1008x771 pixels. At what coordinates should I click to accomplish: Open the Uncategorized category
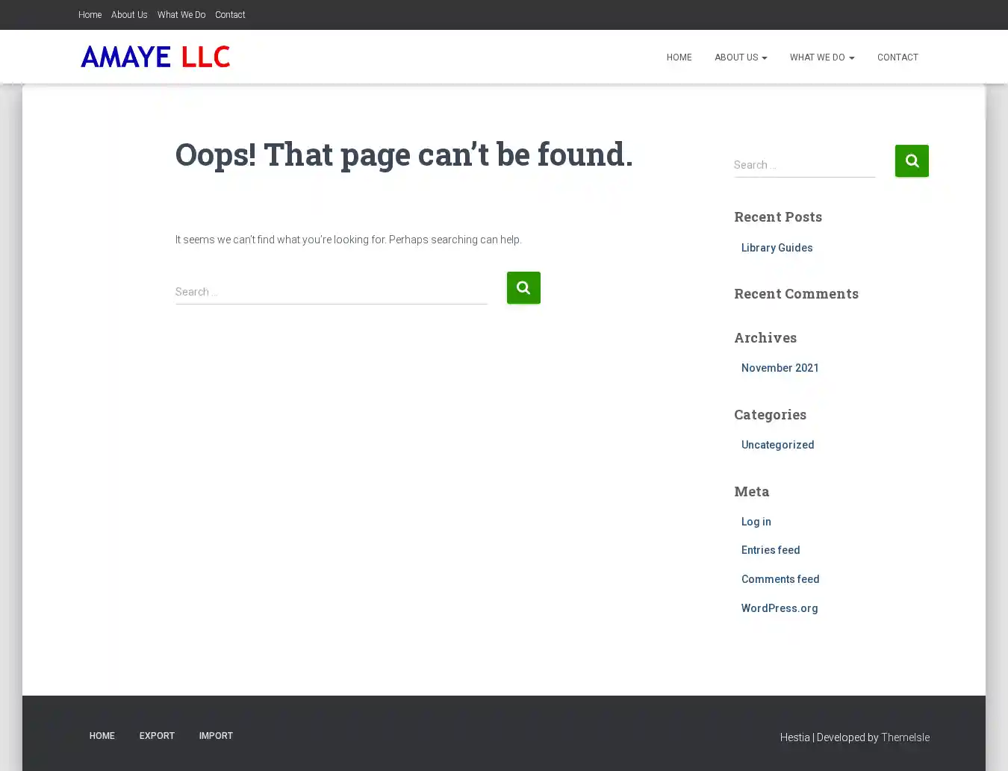pyautogui.click(x=777, y=445)
